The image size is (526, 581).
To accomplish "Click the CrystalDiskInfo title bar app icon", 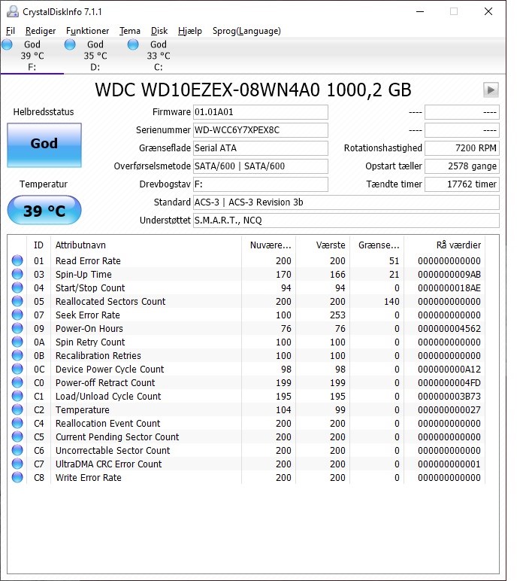I will click(x=13, y=11).
